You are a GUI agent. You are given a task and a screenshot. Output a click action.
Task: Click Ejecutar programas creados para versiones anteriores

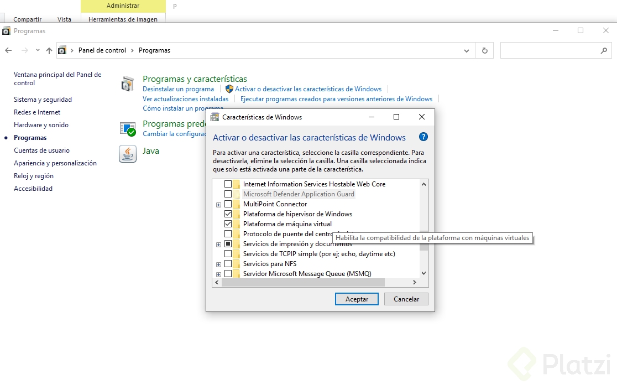[x=337, y=99]
